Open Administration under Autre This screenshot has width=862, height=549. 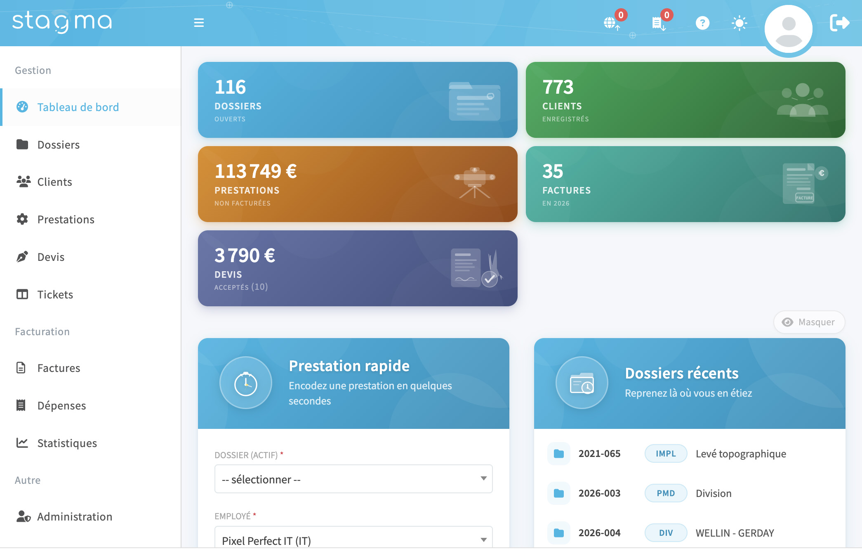click(x=74, y=516)
